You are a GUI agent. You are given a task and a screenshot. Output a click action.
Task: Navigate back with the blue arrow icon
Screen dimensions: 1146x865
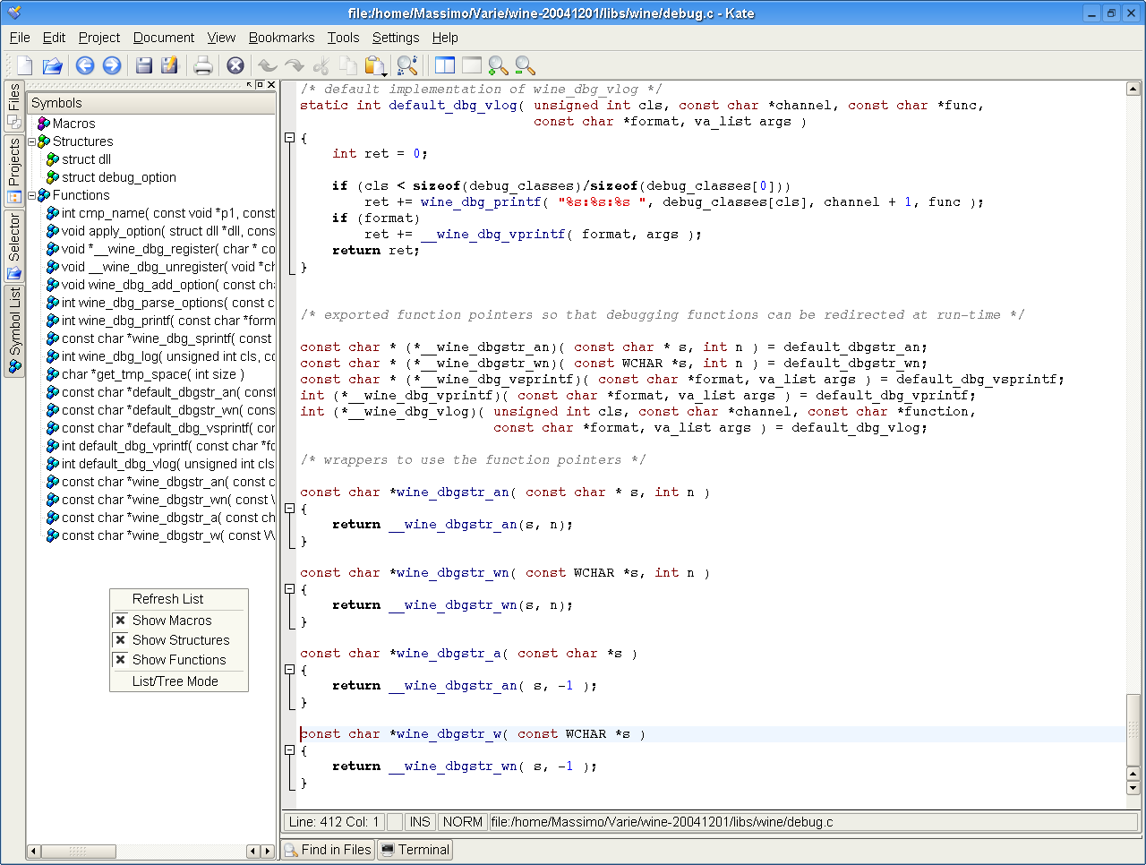point(85,64)
